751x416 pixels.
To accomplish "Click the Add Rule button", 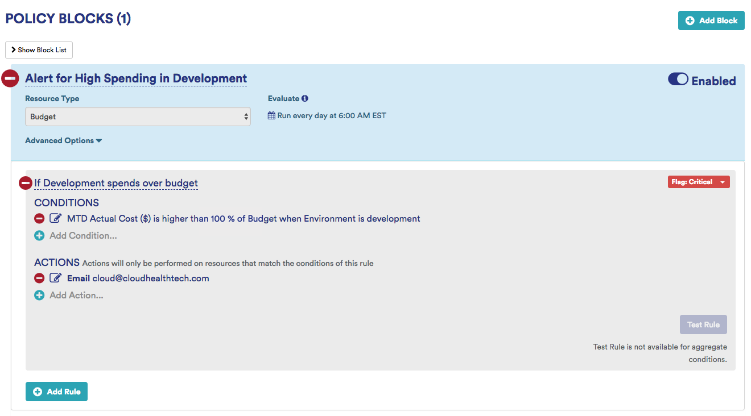I will tap(56, 392).
